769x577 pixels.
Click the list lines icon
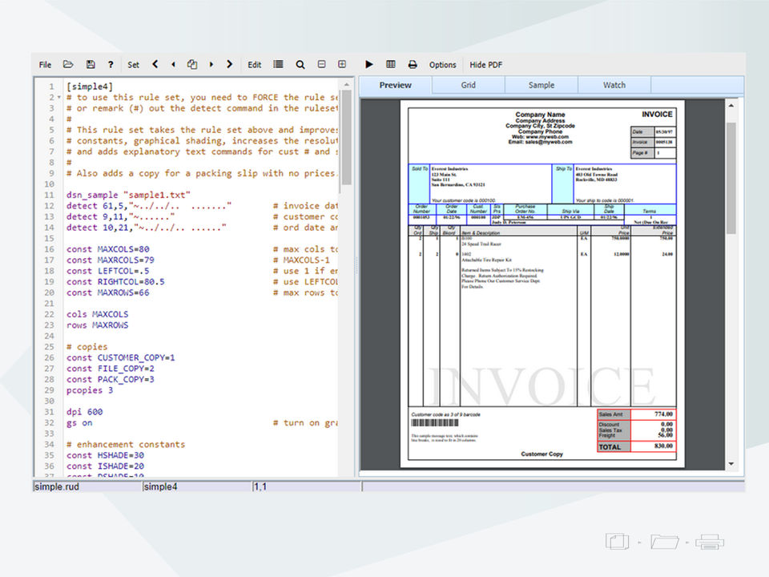(x=278, y=64)
